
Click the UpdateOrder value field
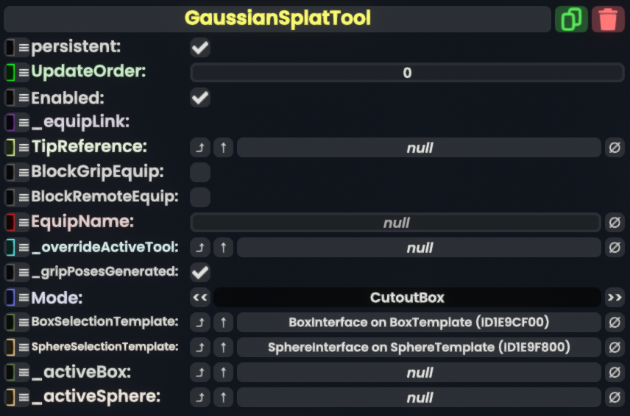click(x=407, y=73)
